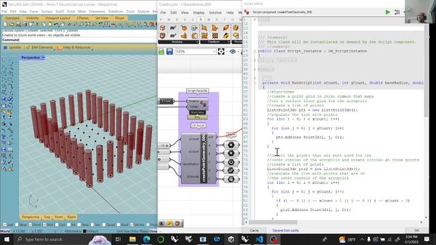Click the four-viewport layout icon in Rhino
436x245 pixels.
[x=108, y=24]
